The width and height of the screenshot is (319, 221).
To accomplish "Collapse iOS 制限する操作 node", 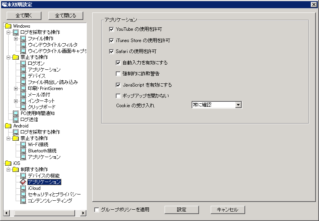I will pos(8,170).
